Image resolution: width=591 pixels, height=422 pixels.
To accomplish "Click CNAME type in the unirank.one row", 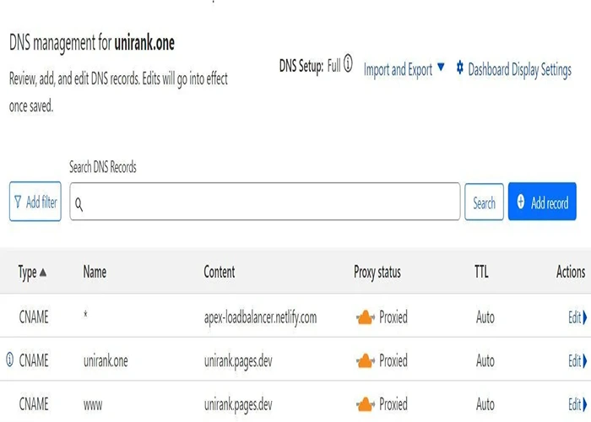I will tap(34, 361).
